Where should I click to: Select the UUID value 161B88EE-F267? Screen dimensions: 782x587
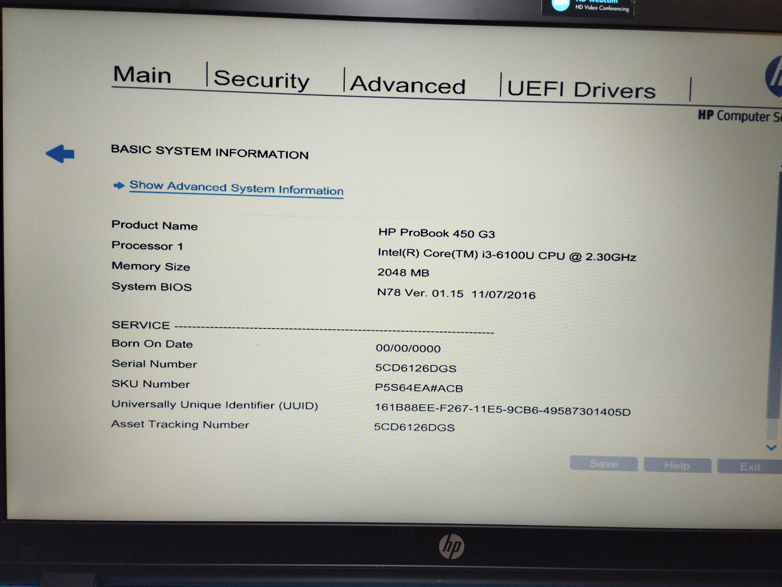click(503, 409)
